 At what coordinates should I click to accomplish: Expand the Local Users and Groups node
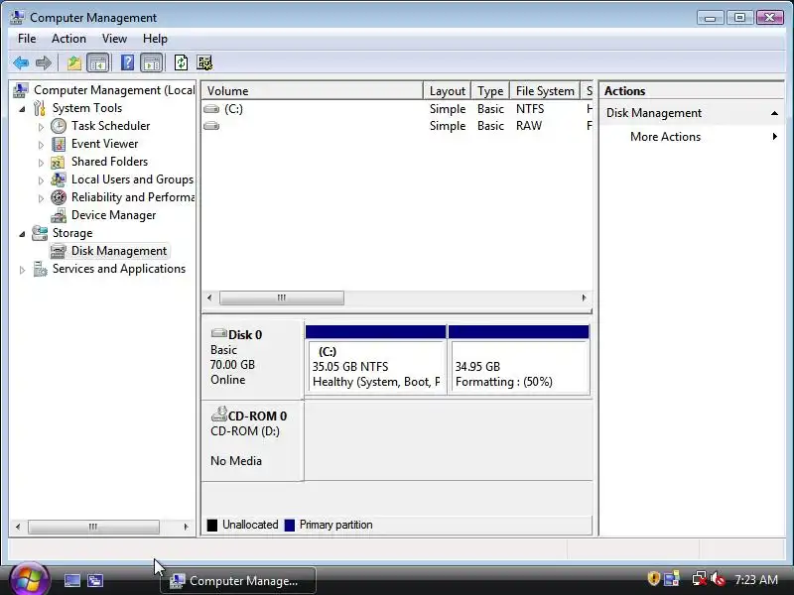click(x=41, y=180)
